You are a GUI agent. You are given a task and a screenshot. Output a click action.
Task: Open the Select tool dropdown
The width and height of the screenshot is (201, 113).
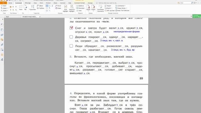[8, 8]
